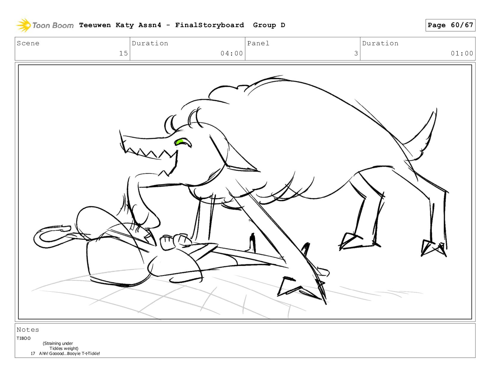The width and height of the screenshot is (491, 380).
Task: Click the dialogue line 'Ahh! Gooood...Booyie T-t-Tickle!'
Action: (70, 353)
